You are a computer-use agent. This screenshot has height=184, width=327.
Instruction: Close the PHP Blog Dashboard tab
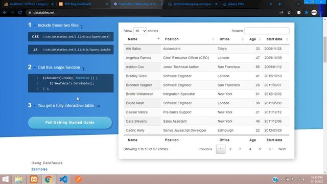click(x=107, y=4)
